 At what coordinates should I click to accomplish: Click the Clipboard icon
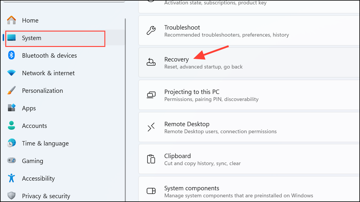151,159
